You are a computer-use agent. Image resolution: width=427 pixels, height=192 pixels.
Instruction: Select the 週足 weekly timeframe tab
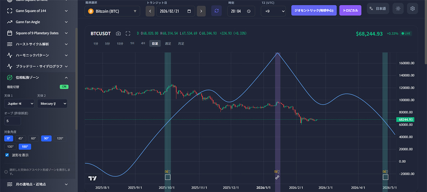(168, 43)
